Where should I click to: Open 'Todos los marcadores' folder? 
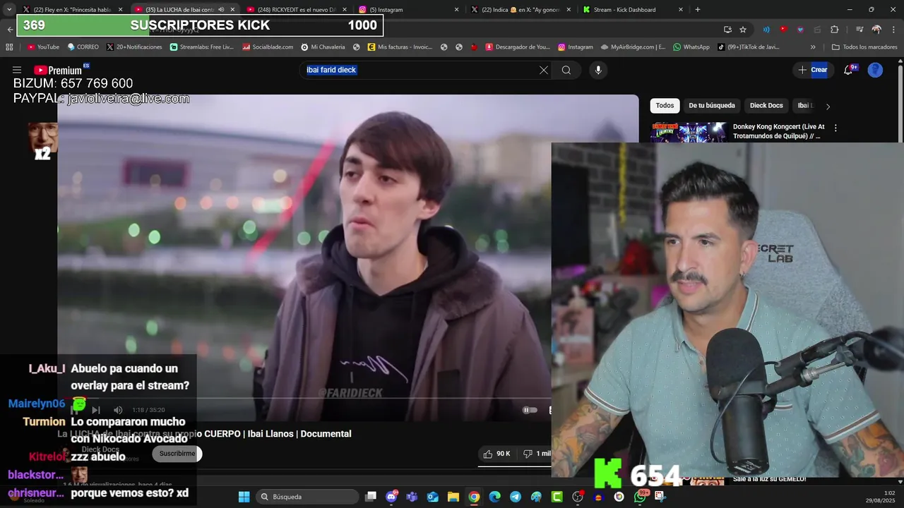tap(864, 47)
